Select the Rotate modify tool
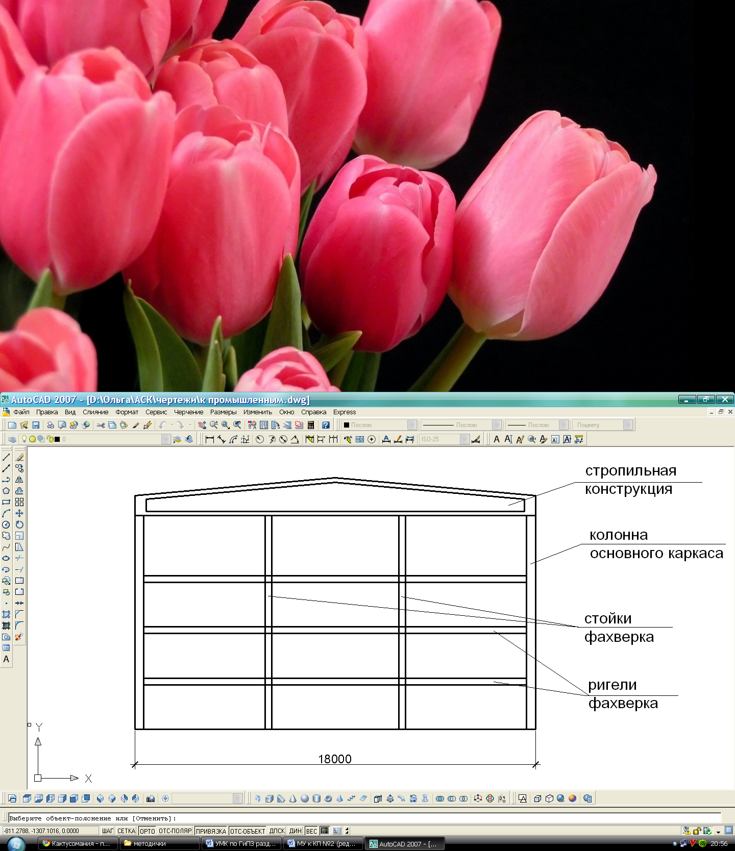The image size is (735, 851). pos(19,524)
